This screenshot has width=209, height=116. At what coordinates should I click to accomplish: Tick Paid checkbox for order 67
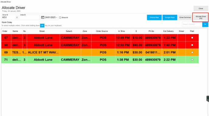192,38
